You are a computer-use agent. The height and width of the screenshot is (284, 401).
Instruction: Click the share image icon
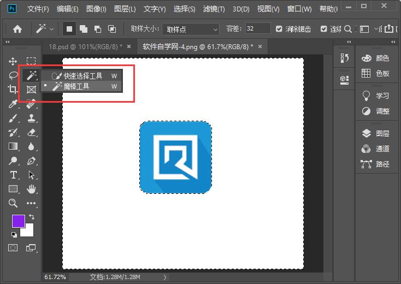coord(389,28)
